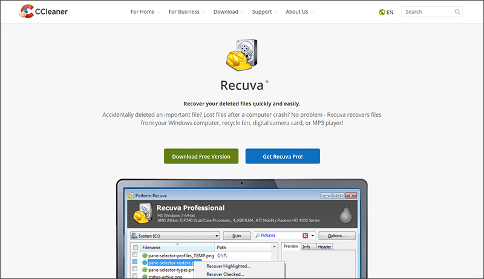Image resolution: width=484 pixels, height=279 pixels.
Task: Click the pear icon in Recuva header
Action: (345, 214)
